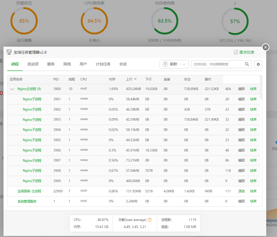The width and height of the screenshot is (277, 237).
Task: Switch to the 网络 tab
Action: click(67, 64)
